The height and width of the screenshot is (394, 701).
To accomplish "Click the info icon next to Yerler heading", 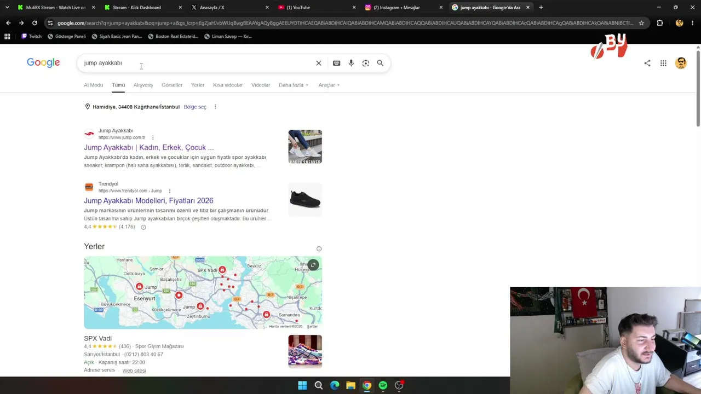I will (x=319, y=249).
